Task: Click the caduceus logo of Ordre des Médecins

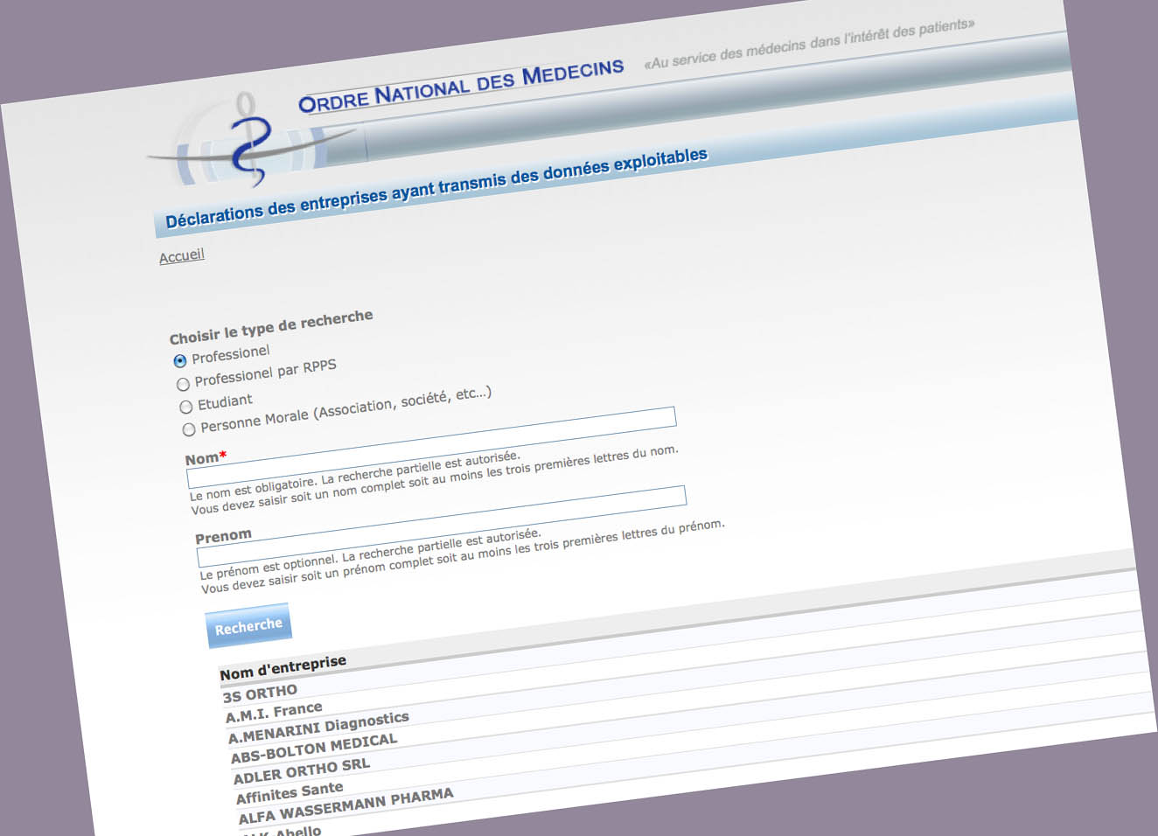Action: 249,144
